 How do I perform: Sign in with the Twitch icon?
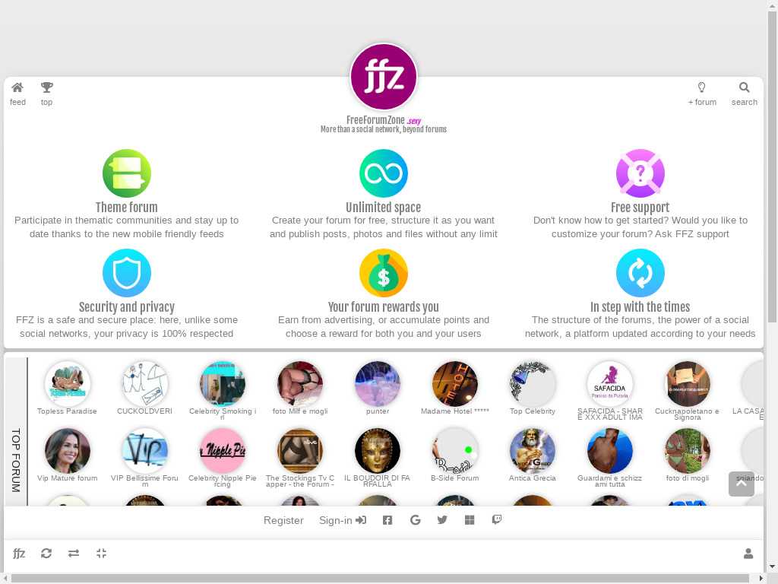pyautogui.click(x=497, y=520)
